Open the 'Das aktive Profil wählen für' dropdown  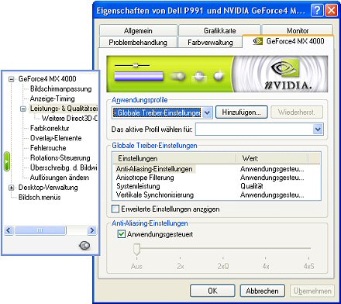[x=318, y=129]
